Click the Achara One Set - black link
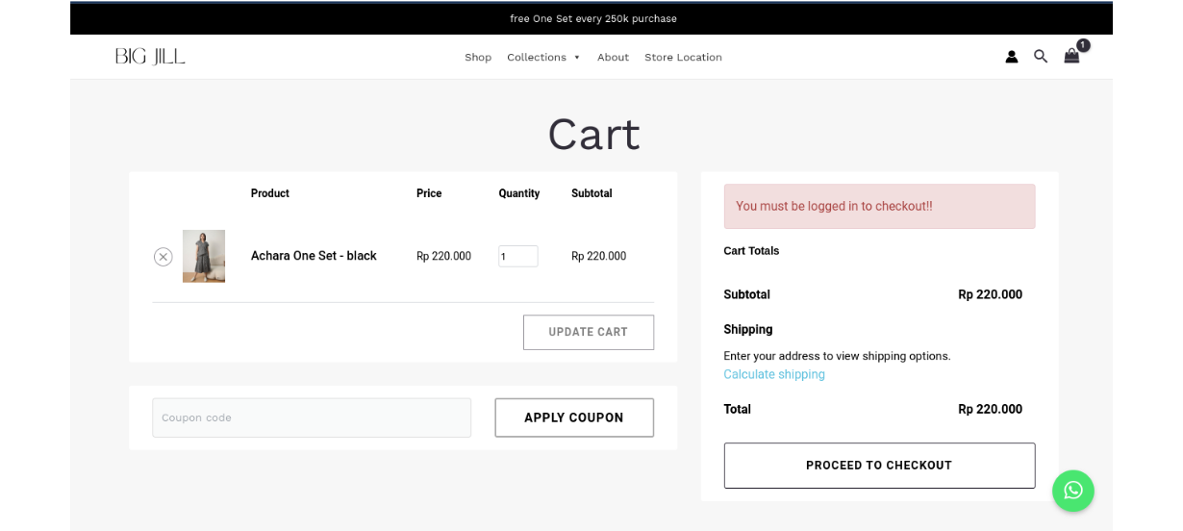Screen dimensions: 1183x531 [x=314, y=256]
